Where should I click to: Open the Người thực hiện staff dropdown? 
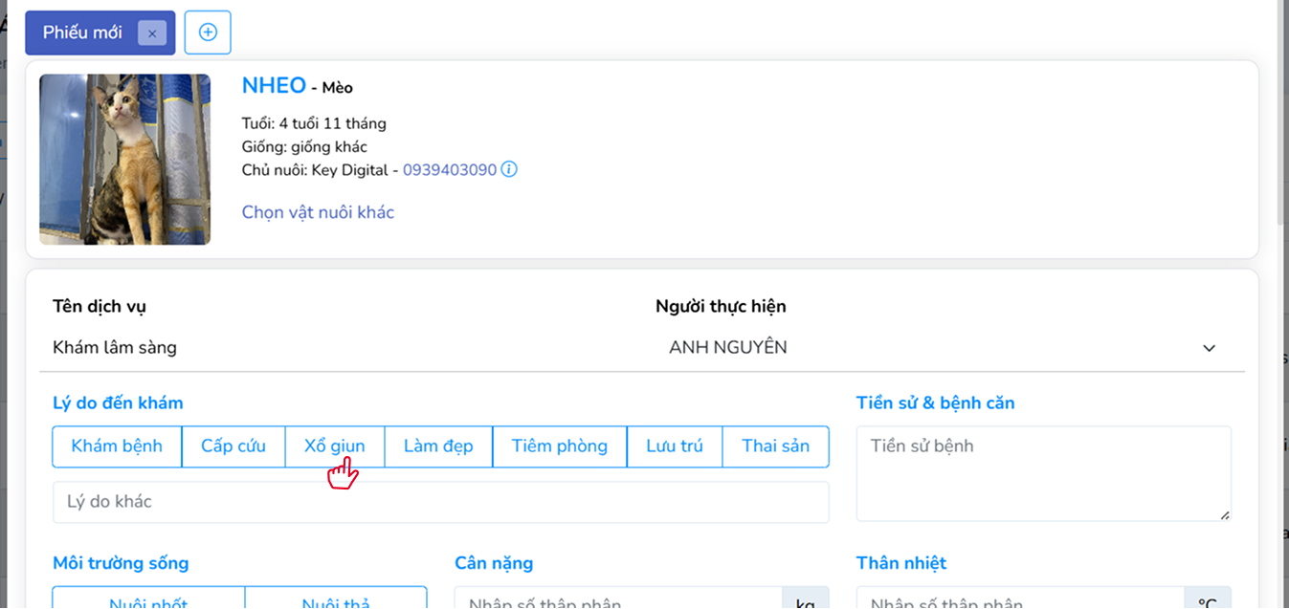coord(1208,348)
